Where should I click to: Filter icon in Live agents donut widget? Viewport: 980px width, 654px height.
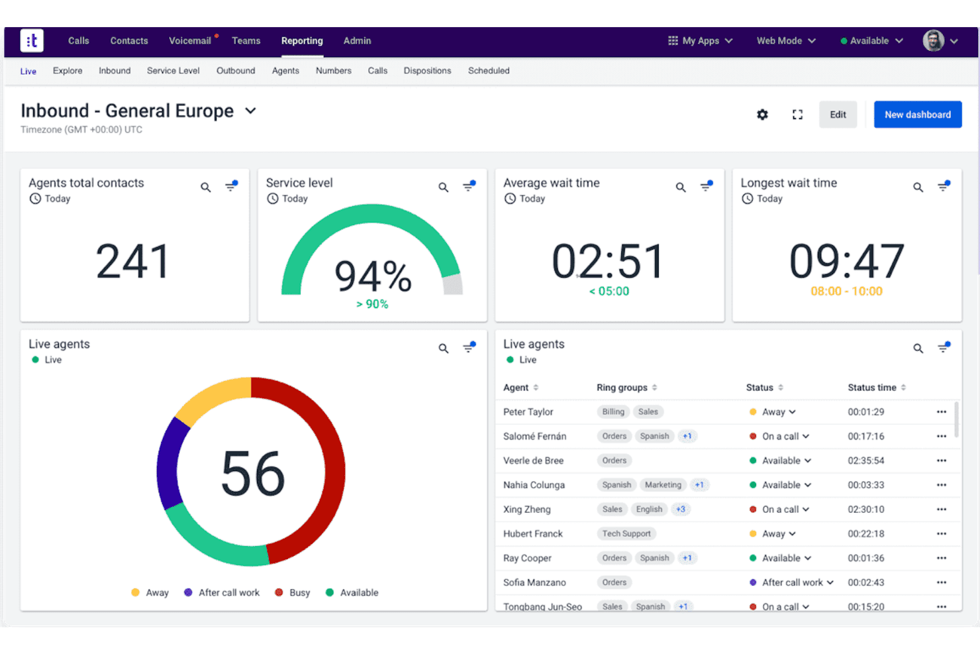click(x=469, y=347)
